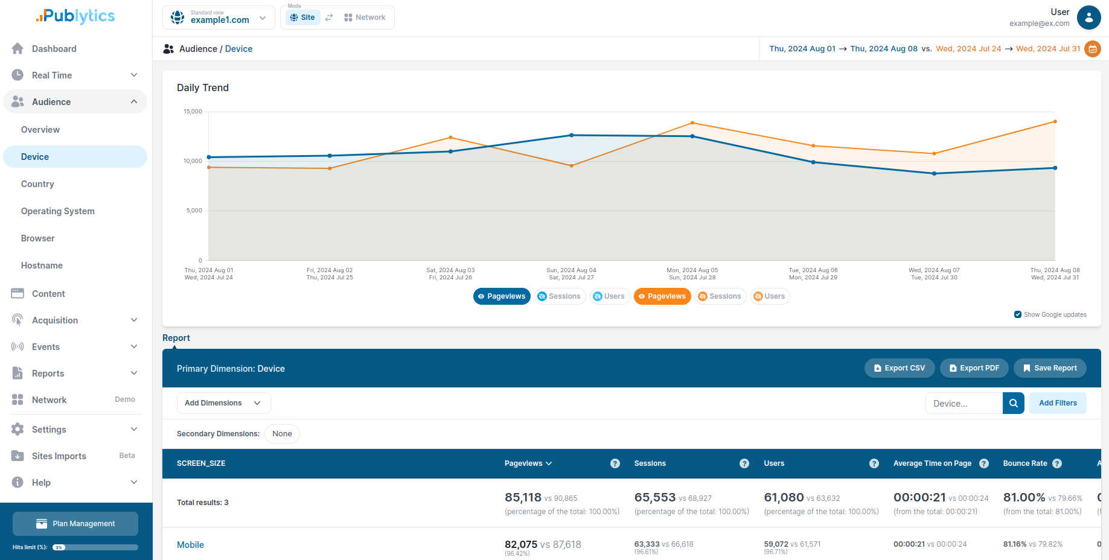Click the Hits limit progress bar

[95, 547]
